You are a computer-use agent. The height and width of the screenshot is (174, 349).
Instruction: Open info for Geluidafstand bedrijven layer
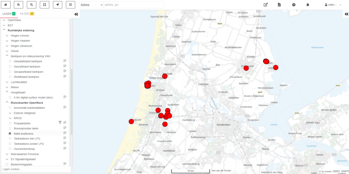[65, 60]
